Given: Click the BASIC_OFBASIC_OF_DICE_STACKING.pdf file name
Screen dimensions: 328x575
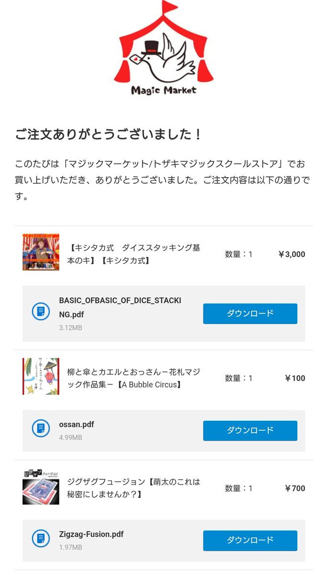Looking at the screenshot, I should 120,307.
